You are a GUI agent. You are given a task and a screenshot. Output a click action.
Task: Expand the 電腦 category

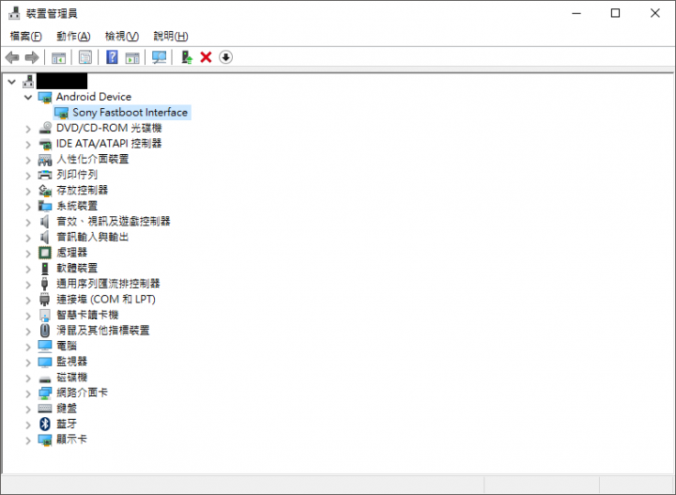click(28, 347)
